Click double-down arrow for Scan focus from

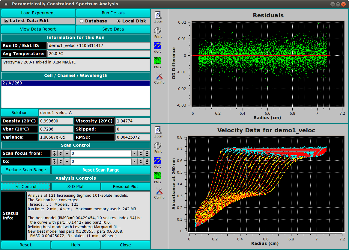tap(61, 153)
